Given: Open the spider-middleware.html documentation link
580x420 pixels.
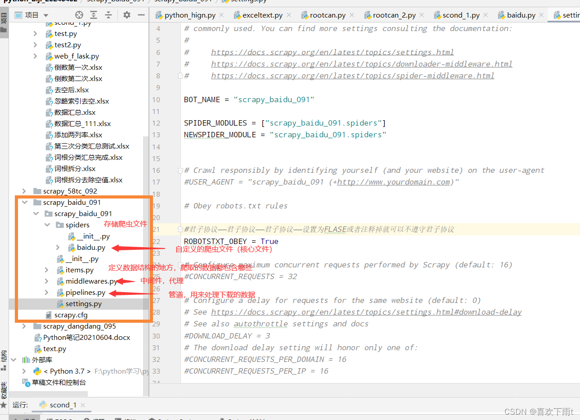Looking at the screenshot, I should coord(352,76).
